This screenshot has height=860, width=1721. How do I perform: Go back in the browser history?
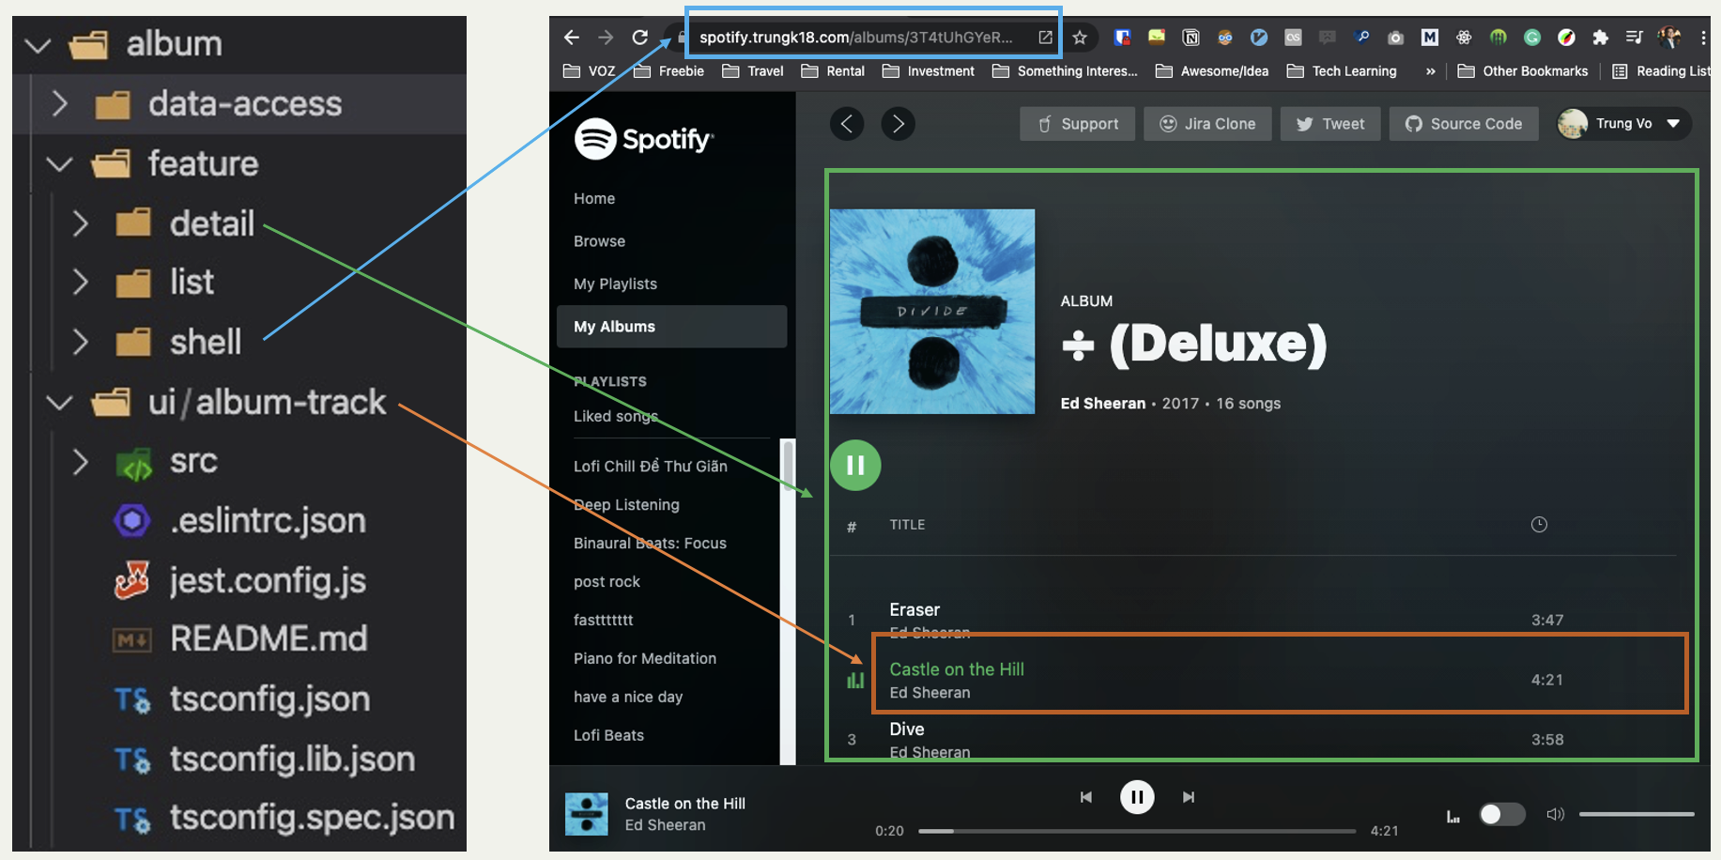coord(571,38)
